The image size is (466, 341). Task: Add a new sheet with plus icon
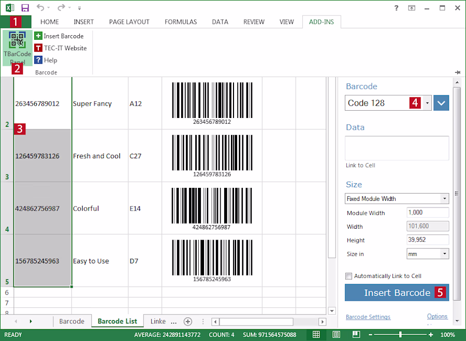point(188,321)
